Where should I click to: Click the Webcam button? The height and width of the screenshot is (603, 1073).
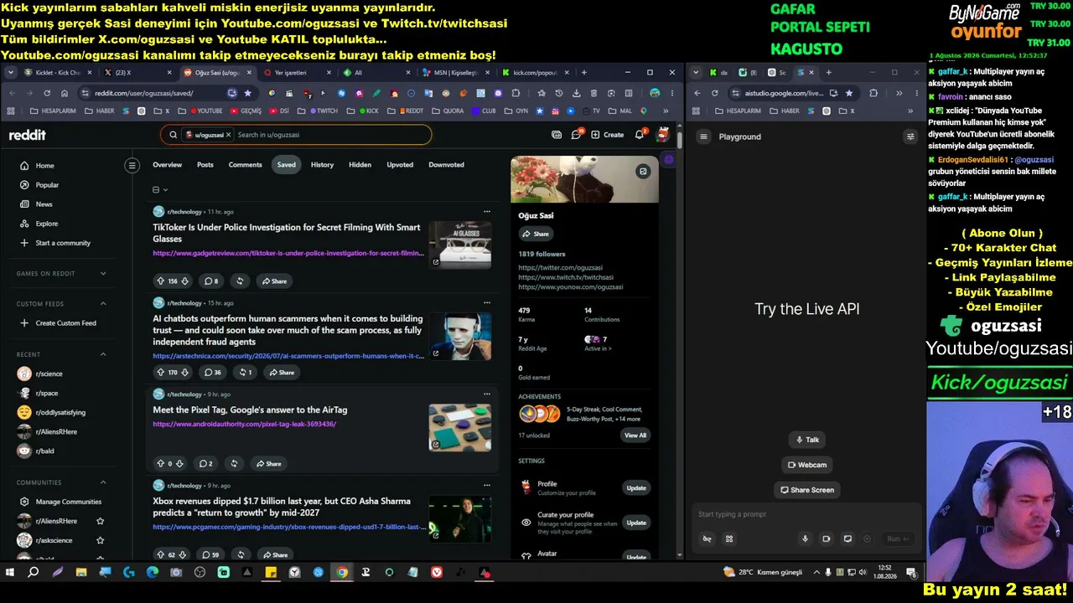coord(807,465)
